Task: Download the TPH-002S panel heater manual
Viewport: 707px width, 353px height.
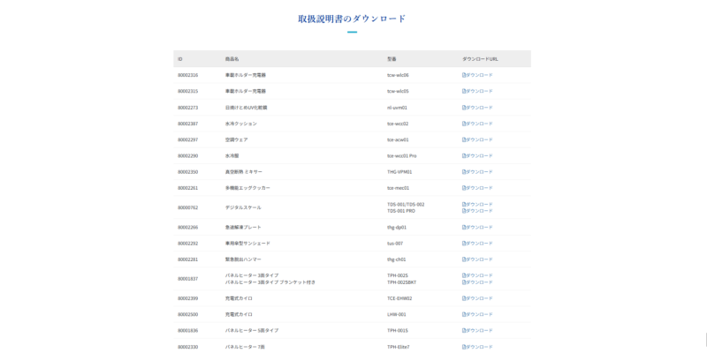Action: click(x=479, y=275)
